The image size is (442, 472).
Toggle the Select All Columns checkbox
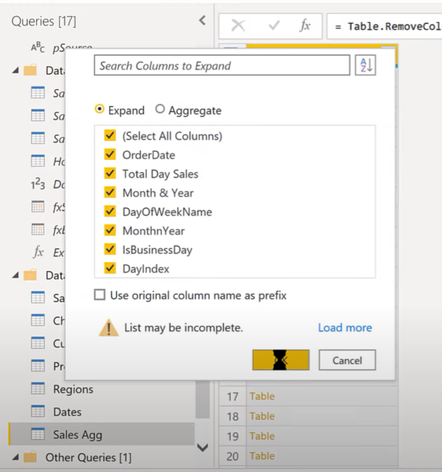pyautogui.click(x=110, y=135)
